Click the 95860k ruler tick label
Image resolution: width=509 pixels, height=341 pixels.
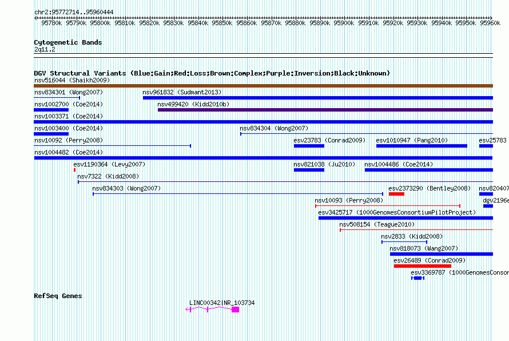coord(246,23)
